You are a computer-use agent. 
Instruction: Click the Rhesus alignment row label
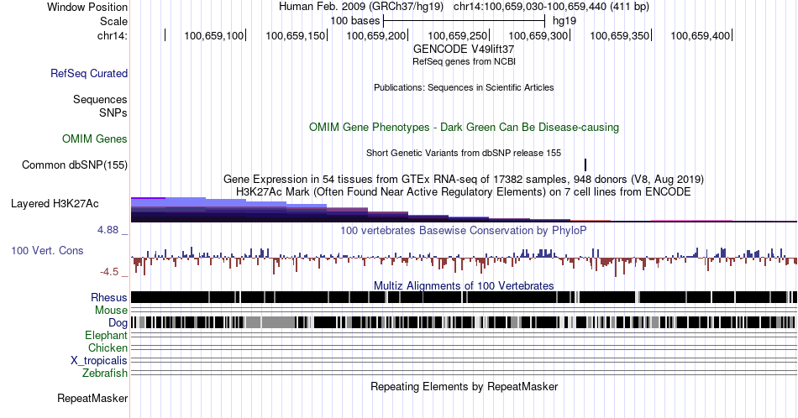coord(109,297)
